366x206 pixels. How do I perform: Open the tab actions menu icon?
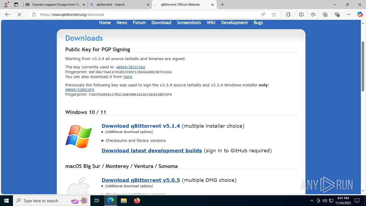[x=16, y=5]
